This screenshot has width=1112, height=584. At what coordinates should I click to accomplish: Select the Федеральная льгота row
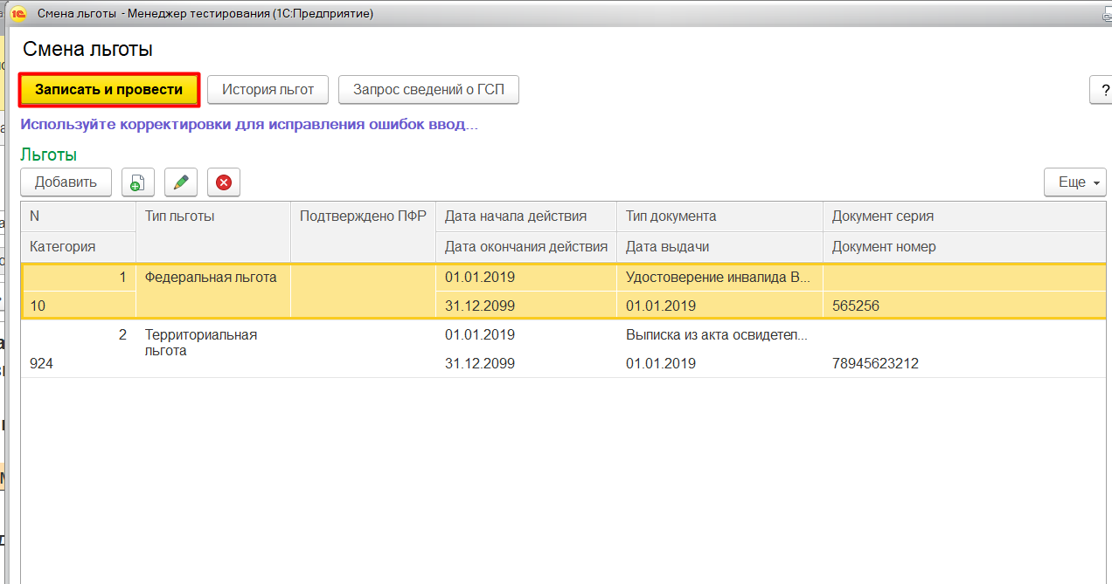[x=210, y=278]
